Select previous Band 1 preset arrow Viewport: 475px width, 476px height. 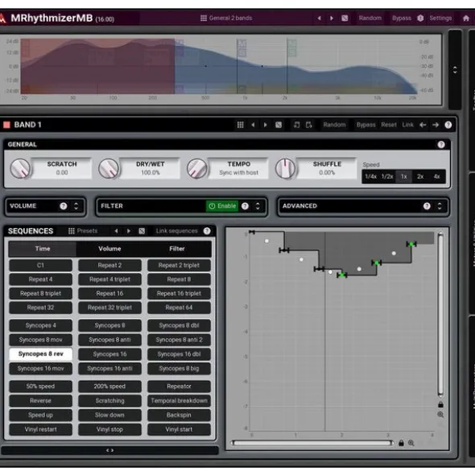[x=253, y=125]
